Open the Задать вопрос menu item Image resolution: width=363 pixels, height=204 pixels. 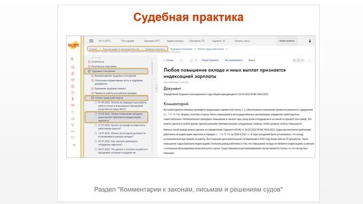(x=175, y=41)
